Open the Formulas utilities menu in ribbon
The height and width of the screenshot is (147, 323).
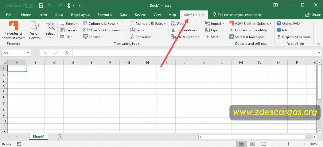141,37
